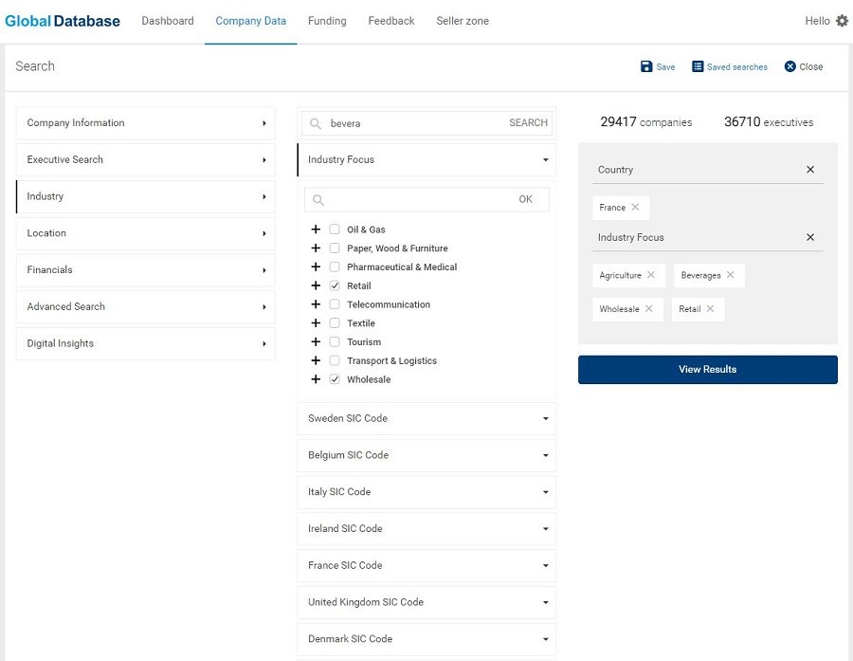Open the Executive Search section
Screen dimensions: 853x661
pyautogui.click(x=146, y=160)
